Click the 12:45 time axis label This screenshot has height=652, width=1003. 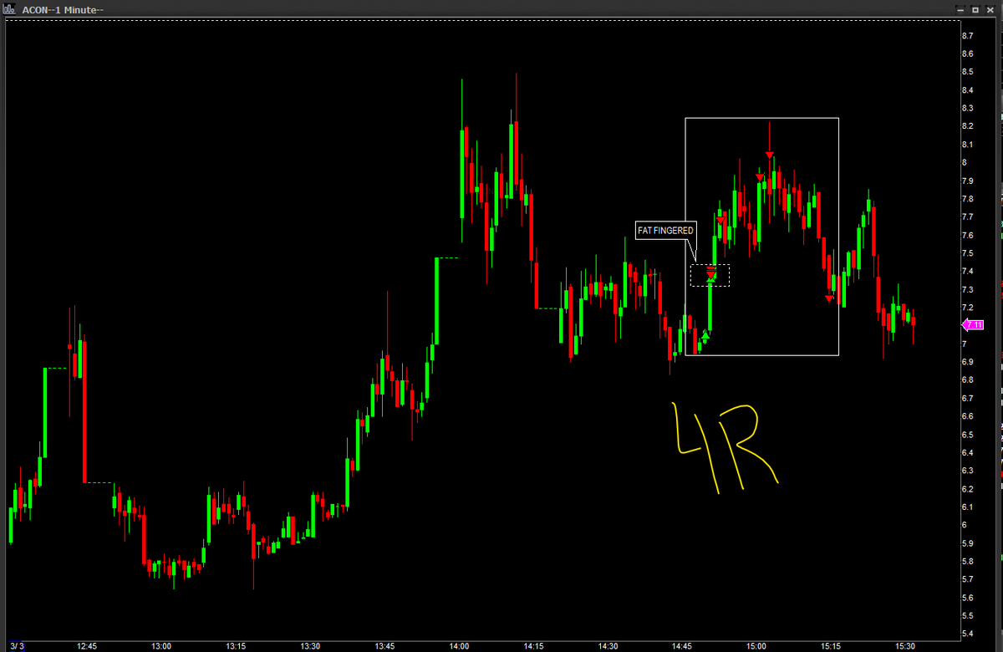pos(87,646)
